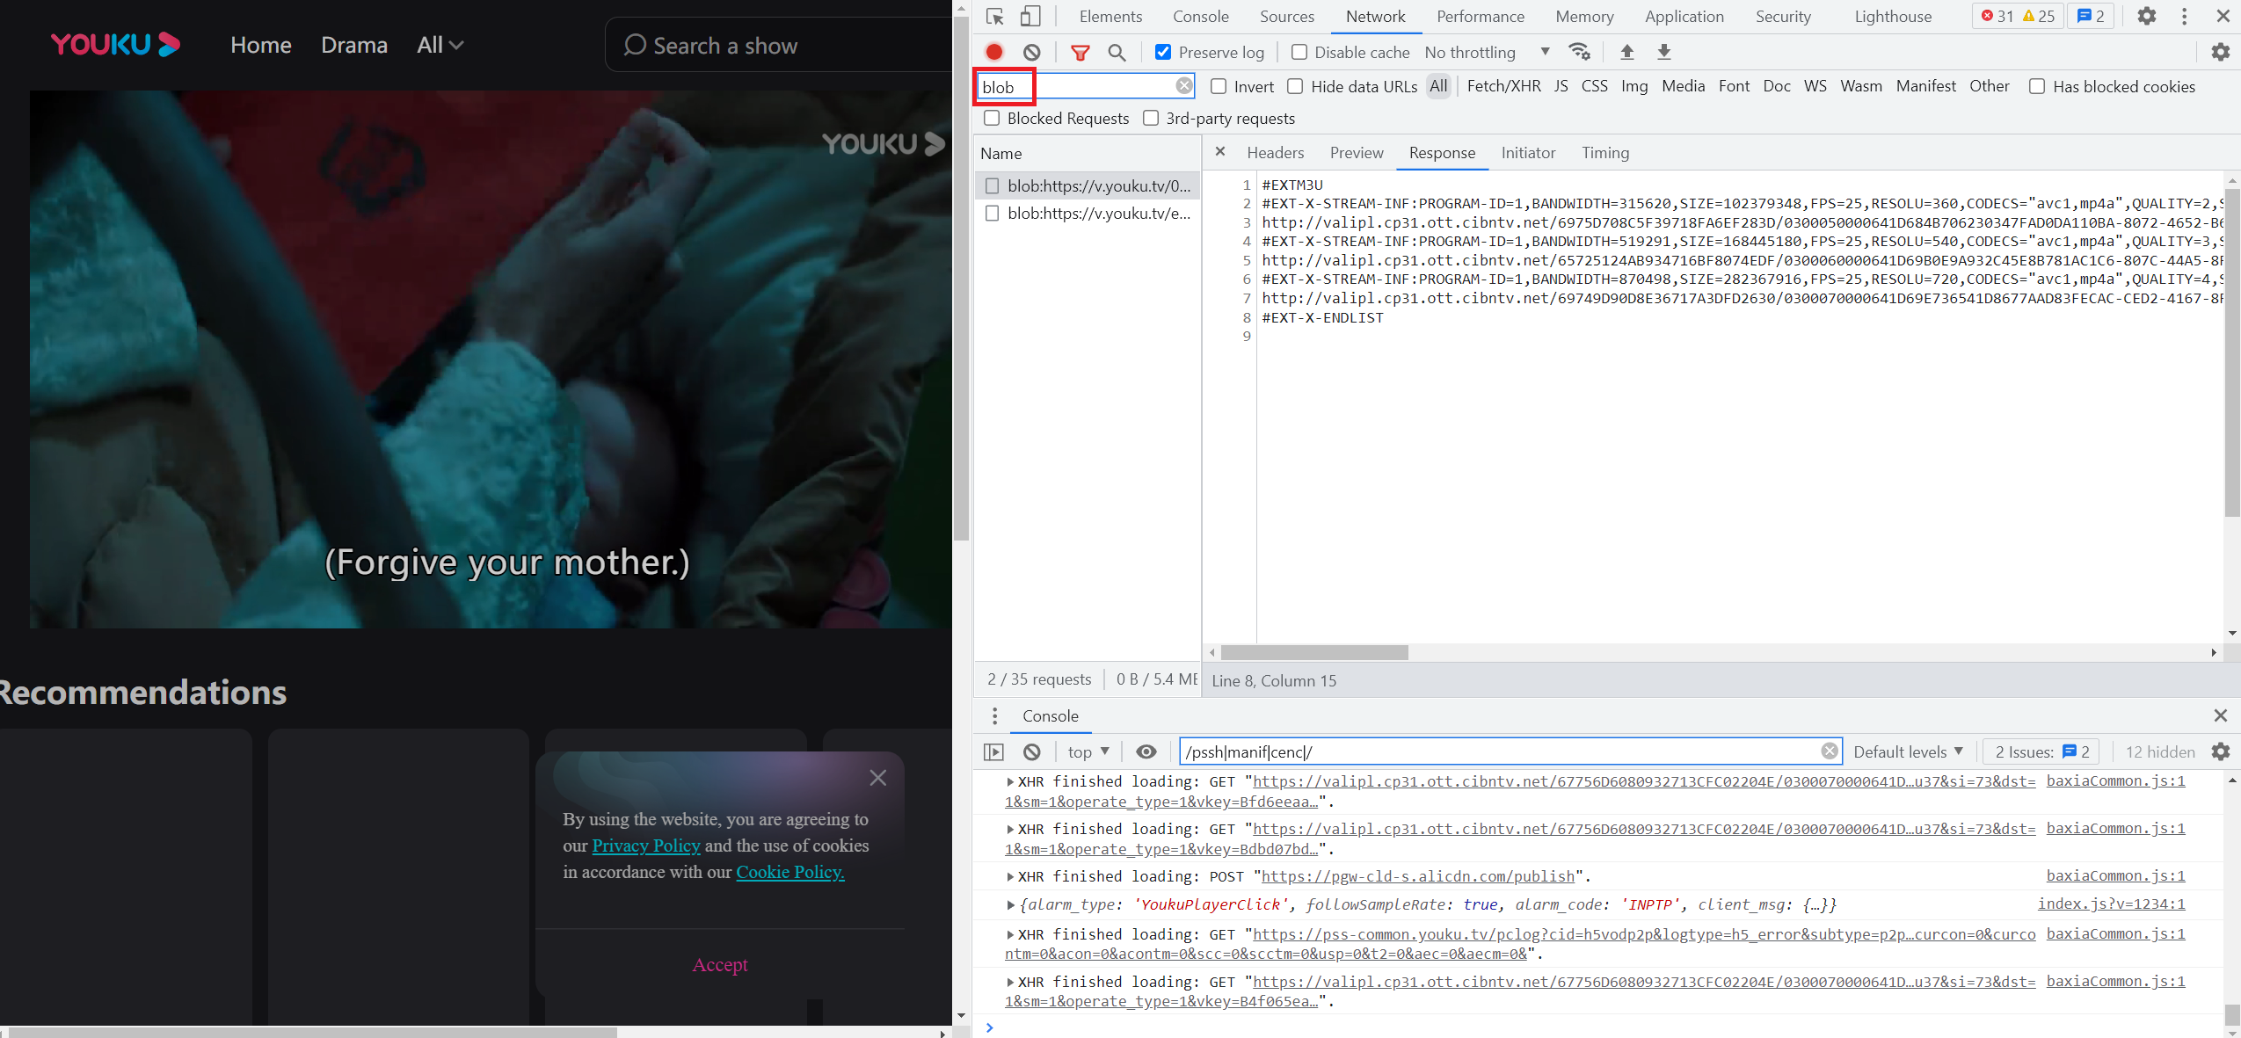Show the console sidebar icon
This screenshot has width=2241, height=1038.
click(993, 751)
